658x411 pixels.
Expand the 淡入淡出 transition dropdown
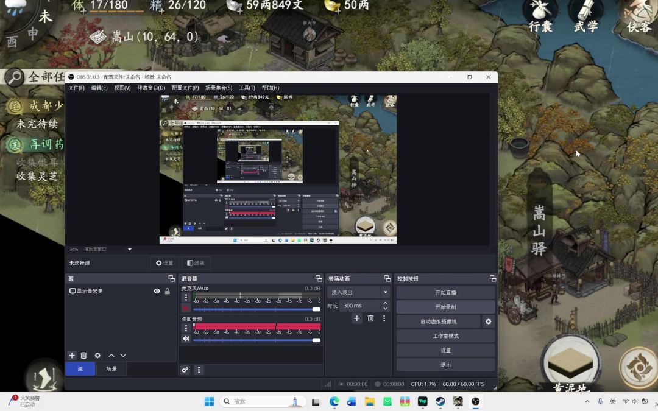tap(385, 293)
